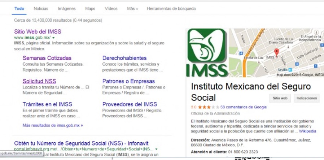Click the El Ángel de la Independencia marker

point(315,32)
